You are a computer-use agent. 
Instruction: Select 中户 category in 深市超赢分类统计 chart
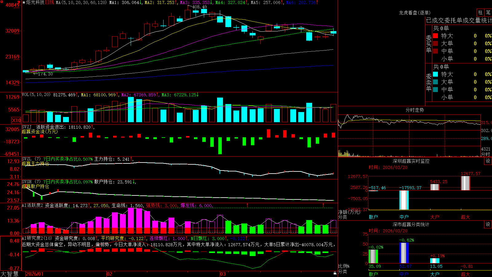pos(404,274)
